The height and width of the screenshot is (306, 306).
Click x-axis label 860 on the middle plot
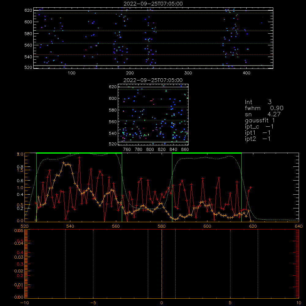point(185,150)
